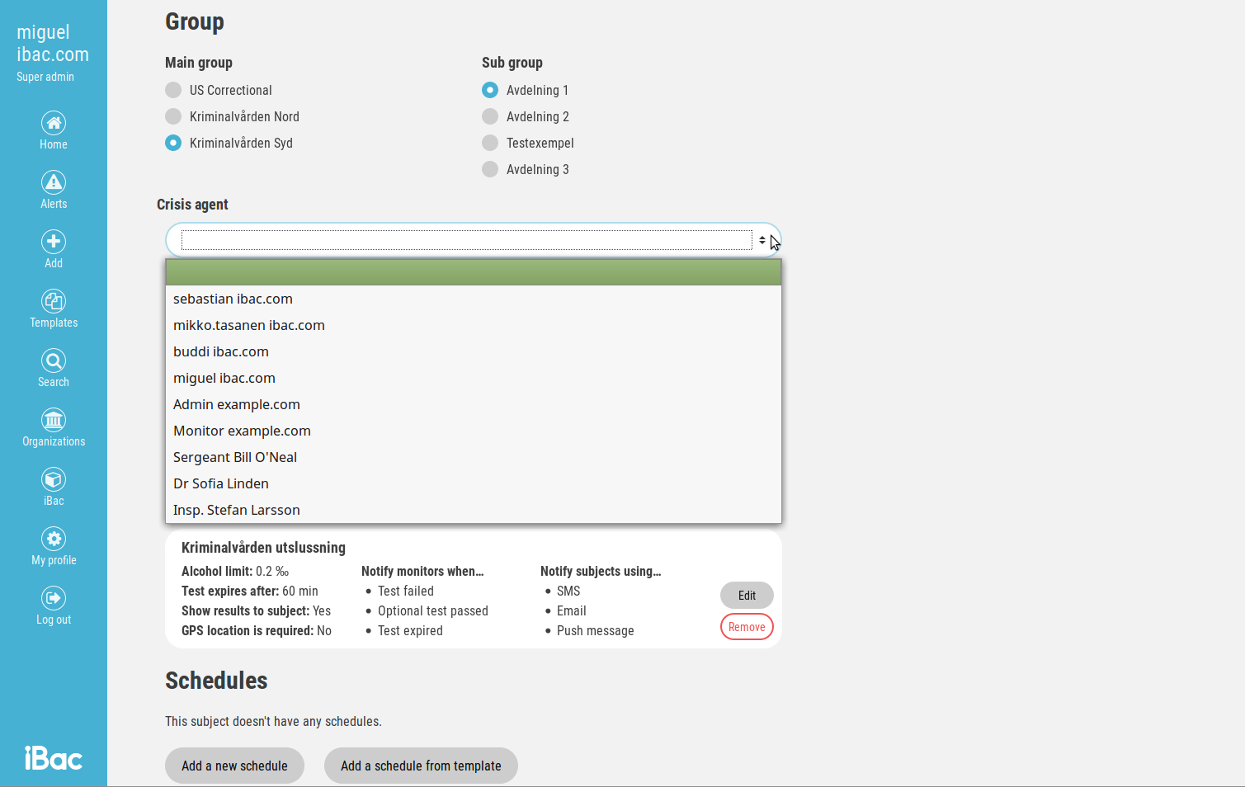The width and height of the screenshot is (1245, 787).
Task: Choose sebastian ibac.com from the list
Action: [233, 299]
